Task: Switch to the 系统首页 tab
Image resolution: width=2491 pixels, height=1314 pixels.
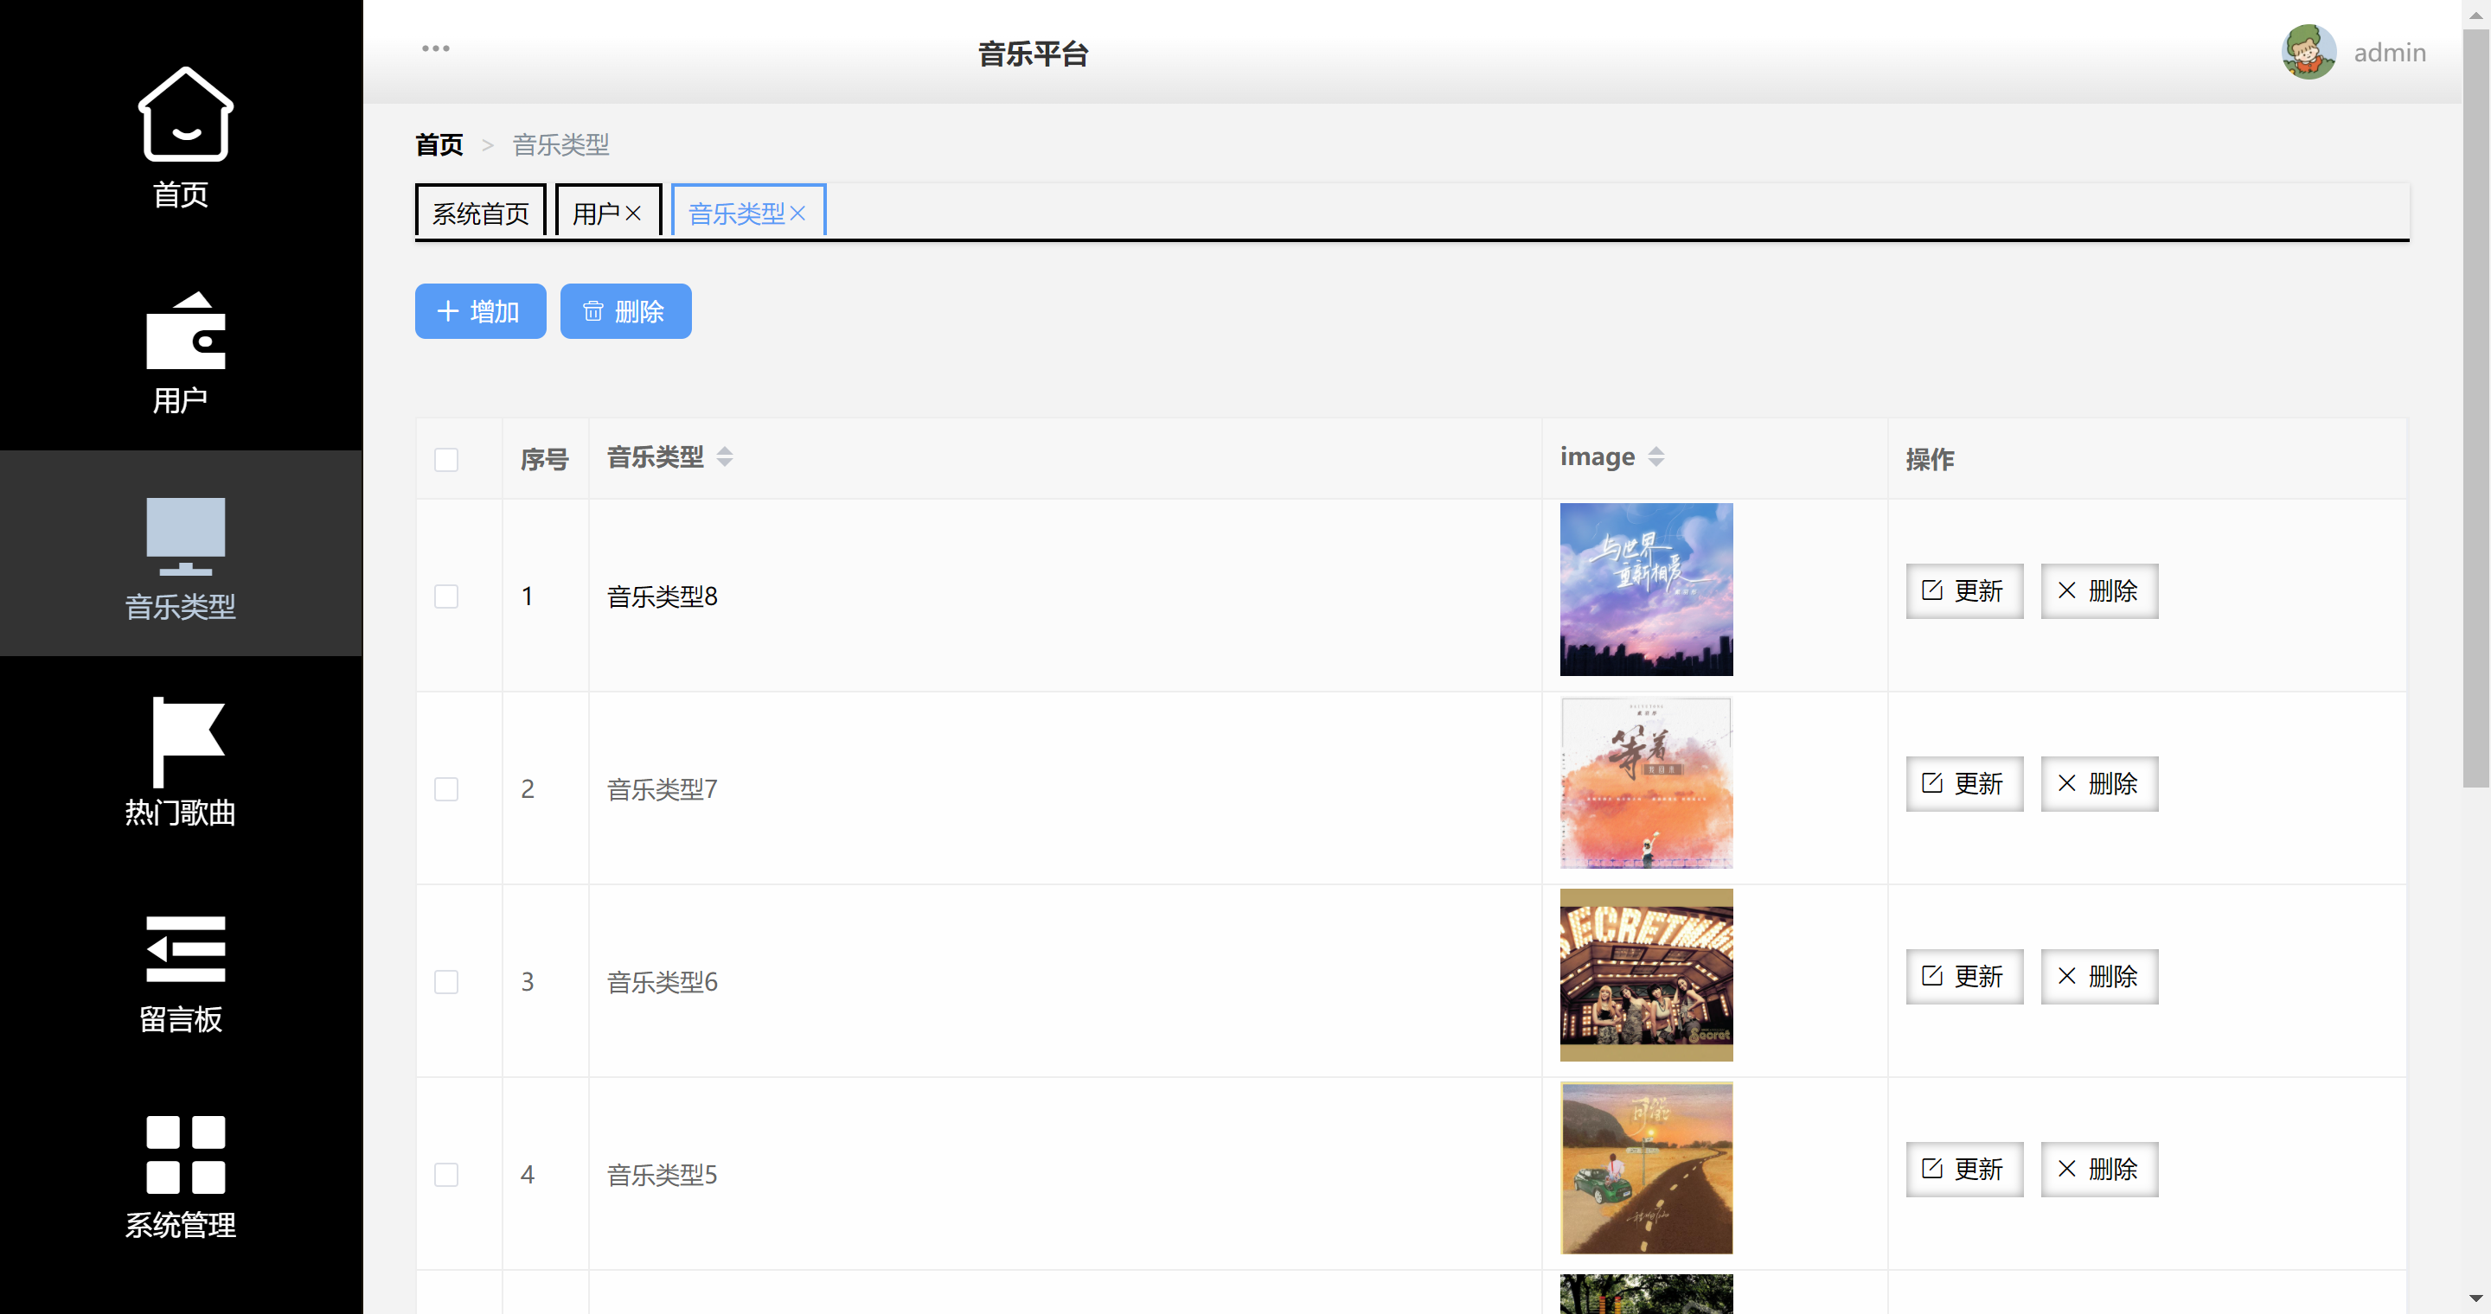Action: [x=481, y=214]
